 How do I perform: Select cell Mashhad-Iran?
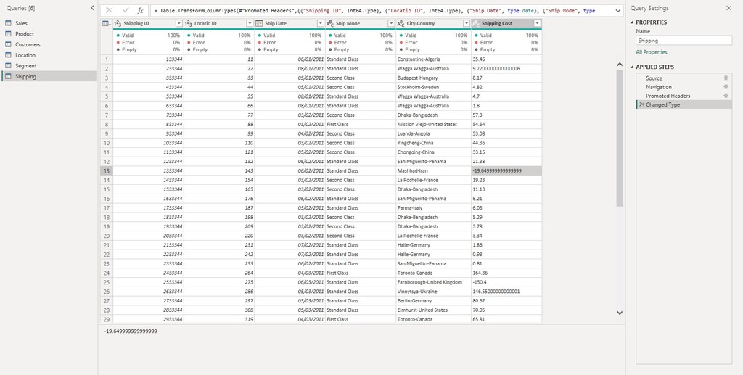tap(434, 171)
